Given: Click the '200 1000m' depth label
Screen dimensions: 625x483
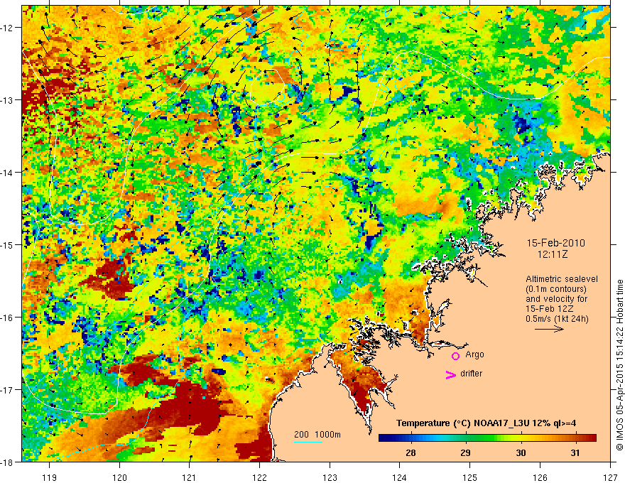Looking at the screenshot, I should click(x=317, y=435).
